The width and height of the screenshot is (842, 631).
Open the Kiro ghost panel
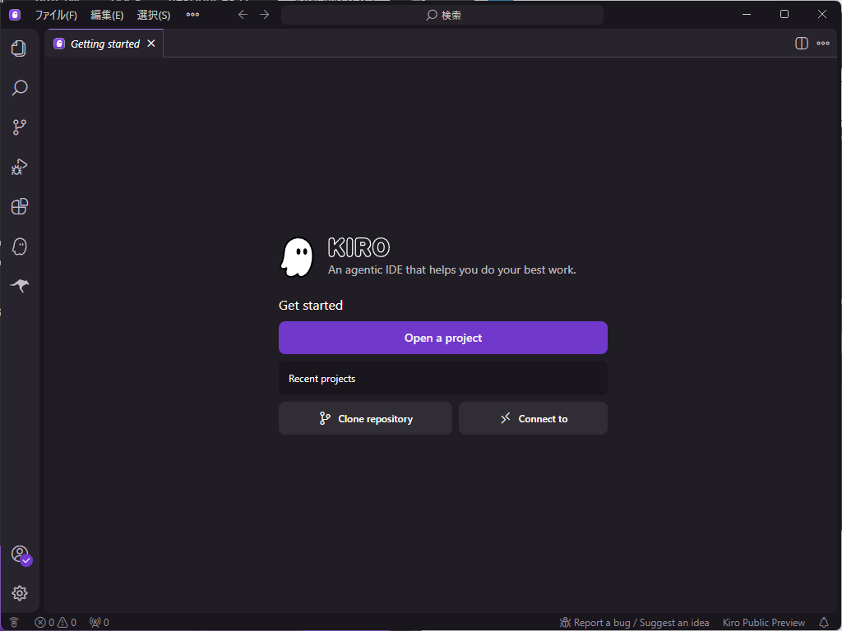(x=20, y=246)
